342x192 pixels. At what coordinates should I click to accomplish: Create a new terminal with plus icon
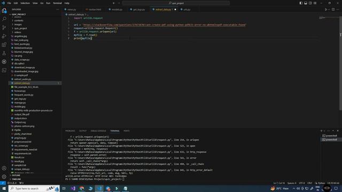pos(321,131)
